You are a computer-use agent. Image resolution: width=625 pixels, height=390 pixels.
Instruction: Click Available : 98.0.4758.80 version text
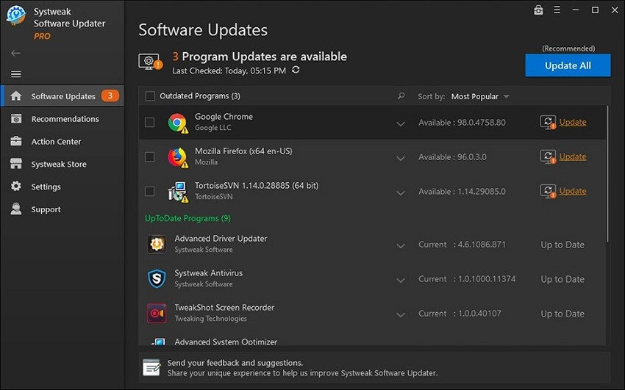coord(462,123)
